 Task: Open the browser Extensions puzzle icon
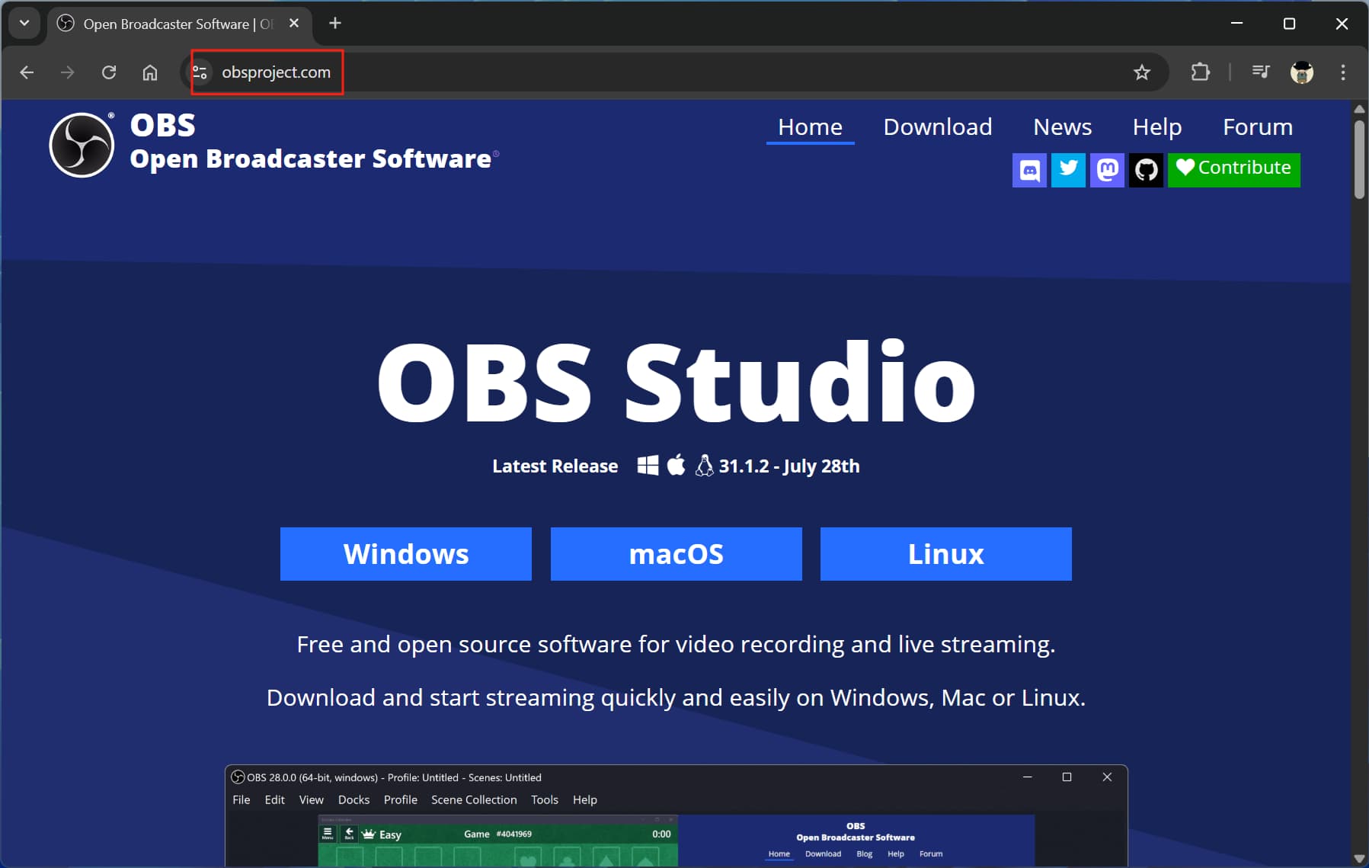[x=1200, y=72]
